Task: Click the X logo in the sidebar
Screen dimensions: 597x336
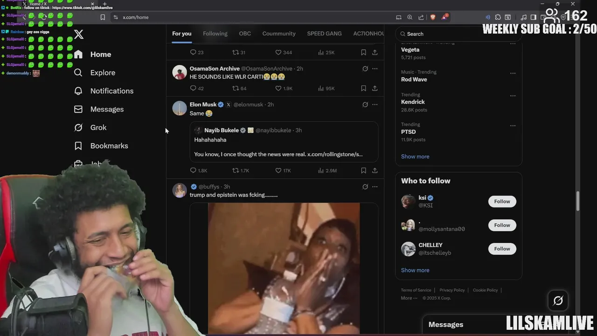Action: pyautogui.click(x=79, y=34)
